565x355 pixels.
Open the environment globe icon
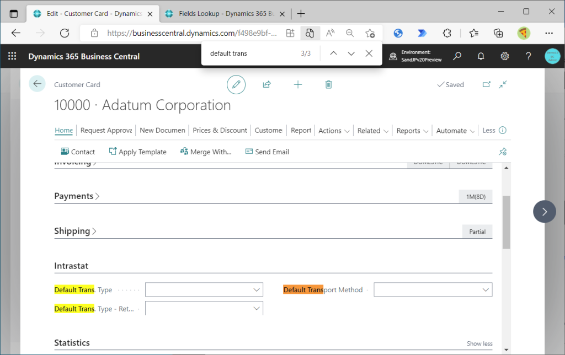coord(393,56)
